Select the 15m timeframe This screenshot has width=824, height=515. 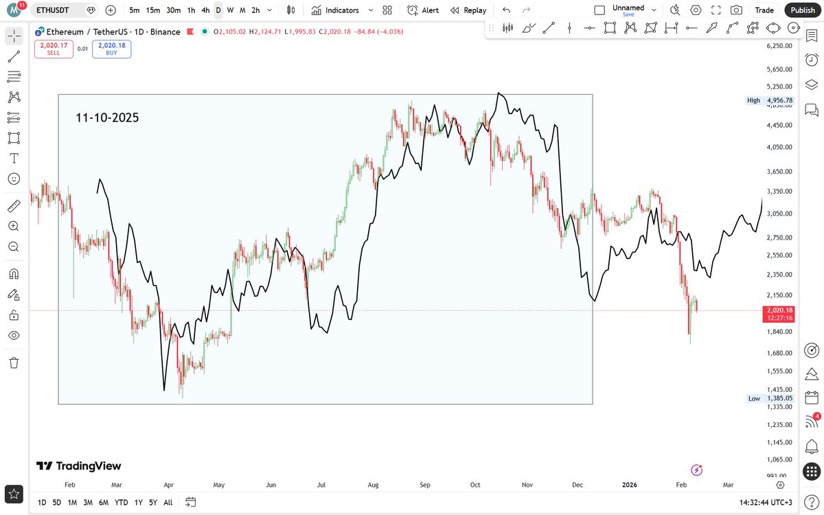pyautogui.click(x=154, y=10)
